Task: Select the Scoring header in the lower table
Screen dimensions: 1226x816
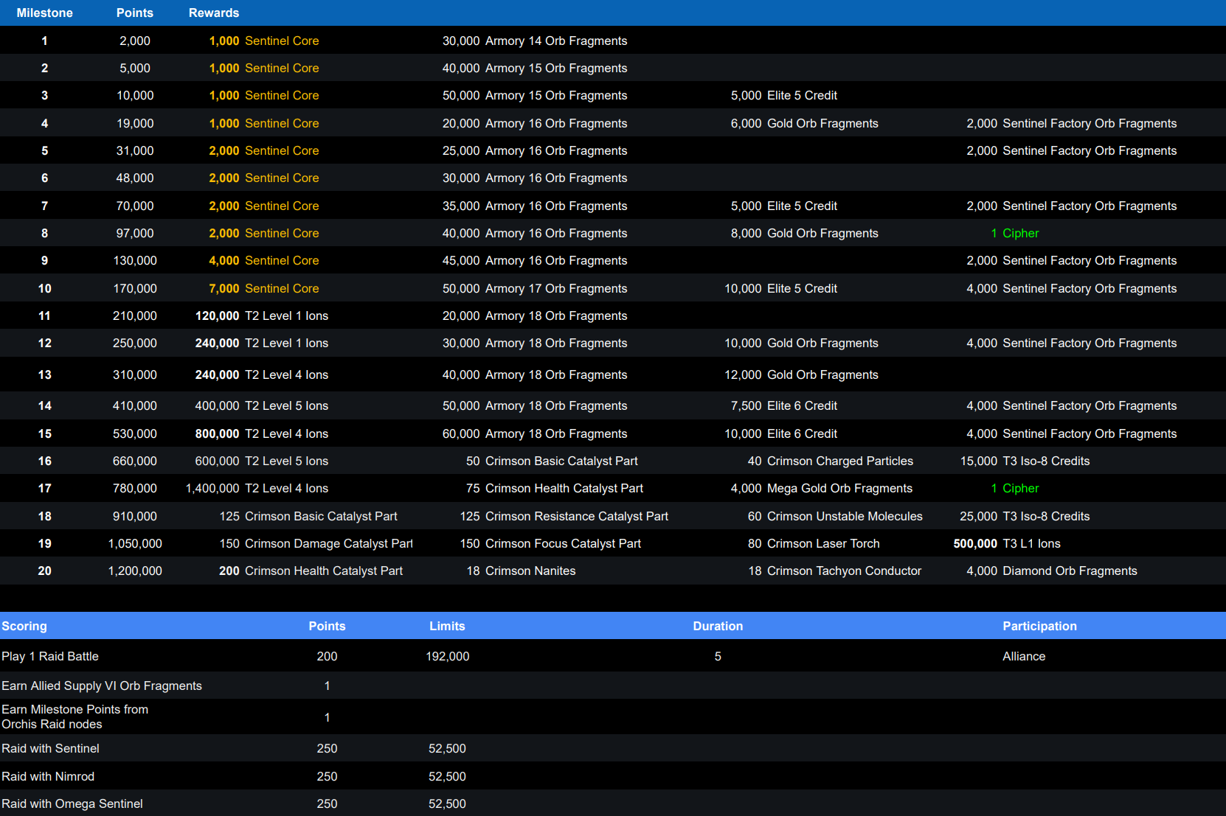Action: tap(24, 626)
